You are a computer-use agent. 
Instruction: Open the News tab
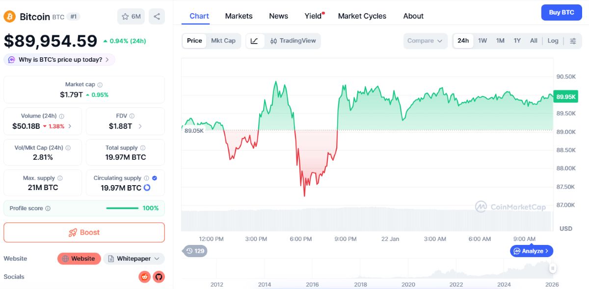tap(279, 16)
